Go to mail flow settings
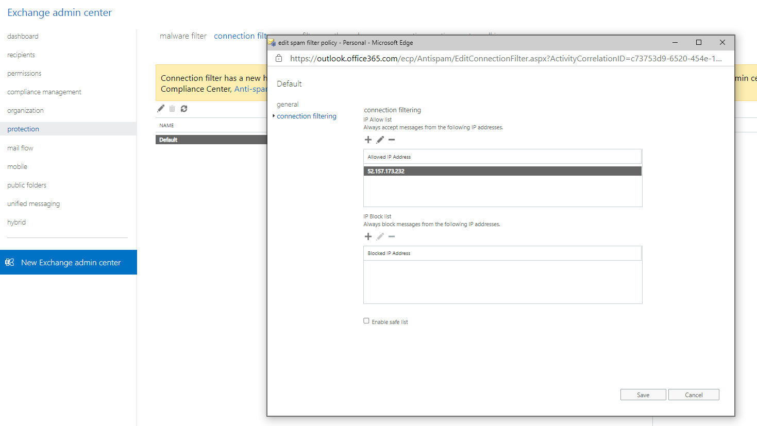Screen dimensions: 757x426 click(20, 148)
